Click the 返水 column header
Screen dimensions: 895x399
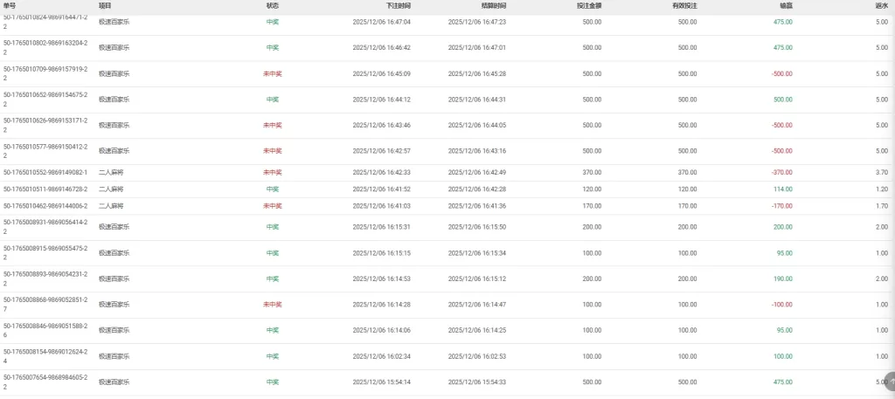point(881,6)
